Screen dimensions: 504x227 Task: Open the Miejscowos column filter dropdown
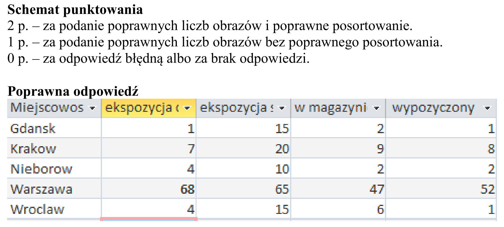tap(92, 108)
